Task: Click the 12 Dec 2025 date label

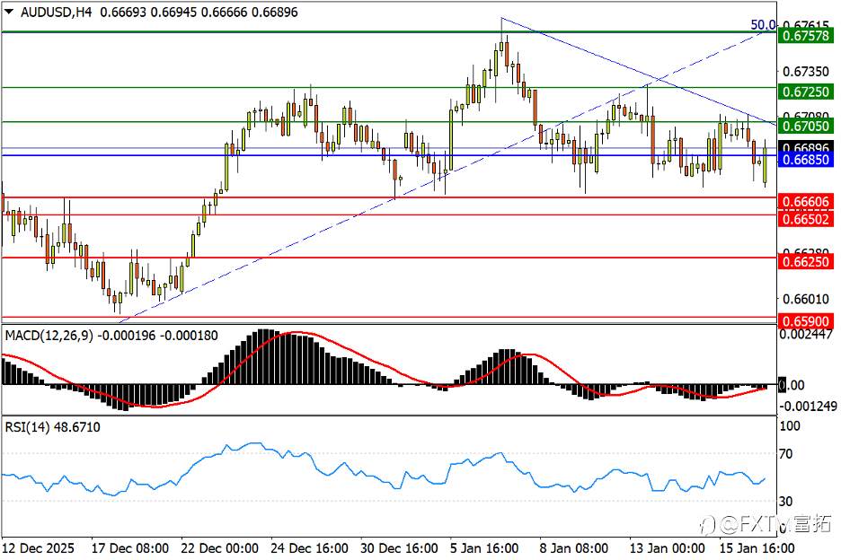Action: 38,548
